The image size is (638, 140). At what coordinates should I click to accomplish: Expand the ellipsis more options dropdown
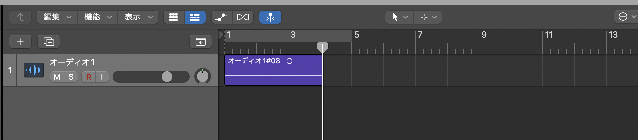point(626,17)
